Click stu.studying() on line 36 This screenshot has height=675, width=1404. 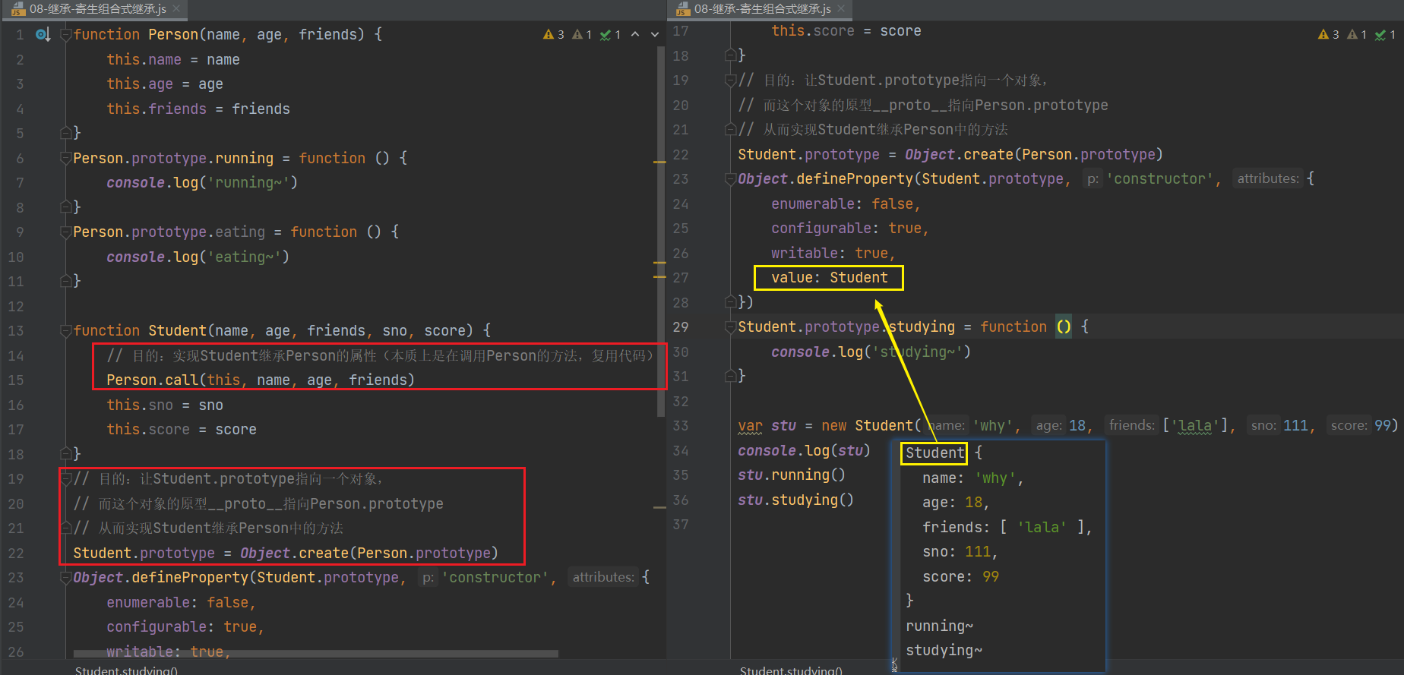795,500
